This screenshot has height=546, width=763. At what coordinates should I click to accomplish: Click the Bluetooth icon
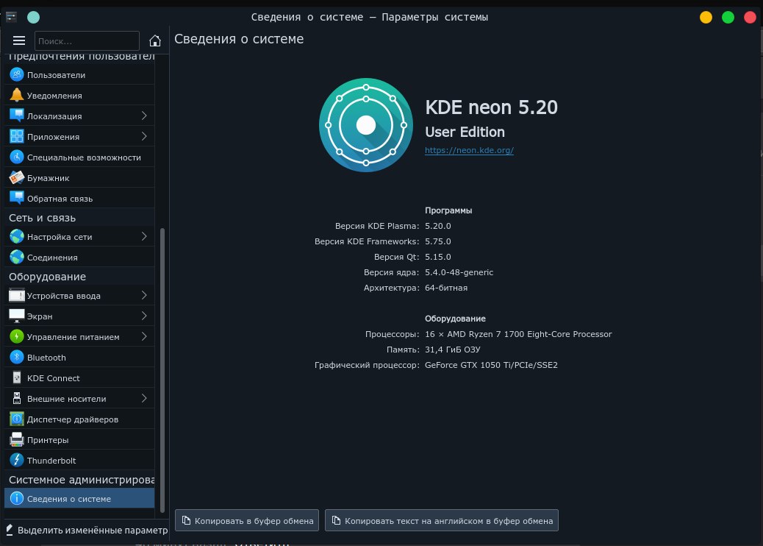point(17,357)
